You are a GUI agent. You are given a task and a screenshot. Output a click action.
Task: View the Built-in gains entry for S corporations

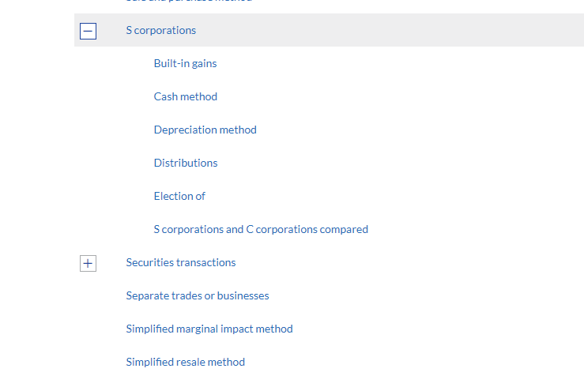185,63
